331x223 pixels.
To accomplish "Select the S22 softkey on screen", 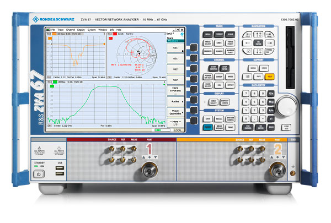I will point(175,80).
